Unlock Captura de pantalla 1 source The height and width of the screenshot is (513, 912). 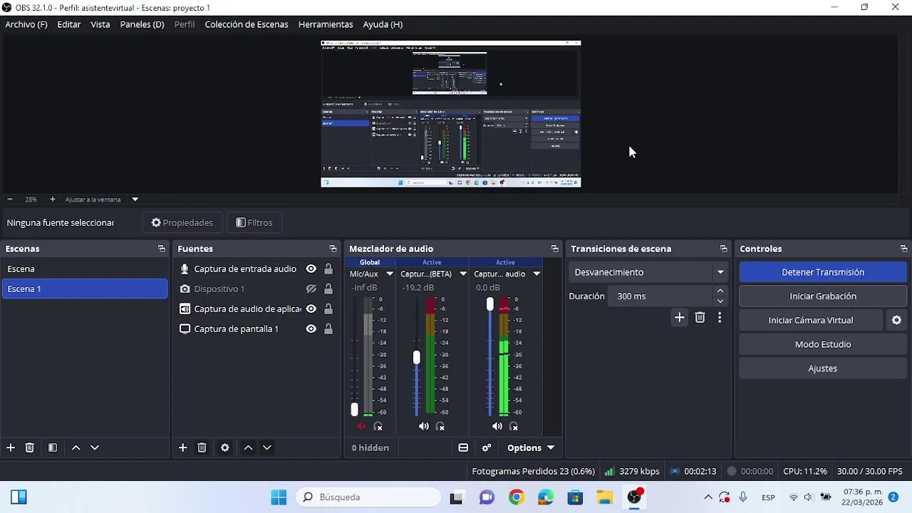(328, 328)
